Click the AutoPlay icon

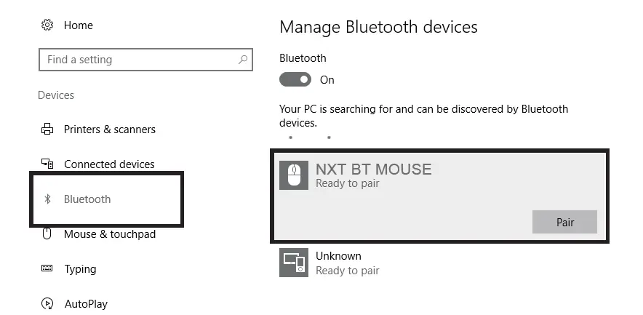(x=47, y=304)
